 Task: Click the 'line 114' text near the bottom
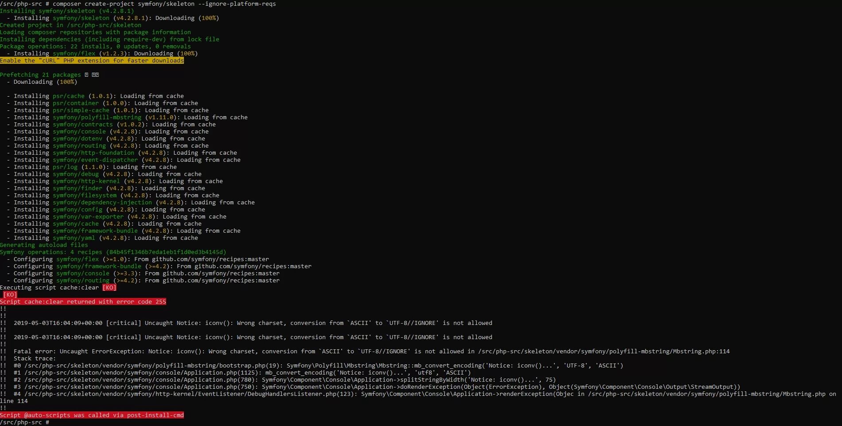(x=14, y=401)
